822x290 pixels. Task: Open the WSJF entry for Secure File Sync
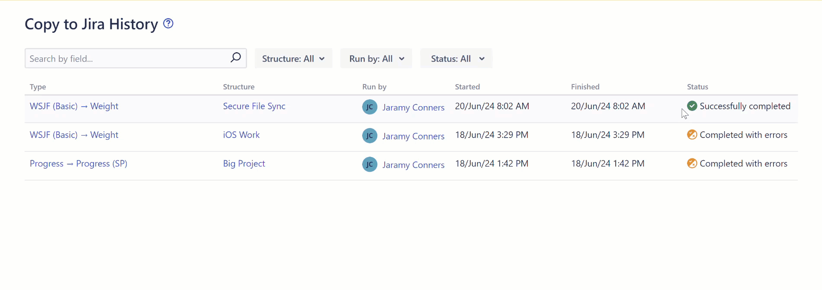74,106
